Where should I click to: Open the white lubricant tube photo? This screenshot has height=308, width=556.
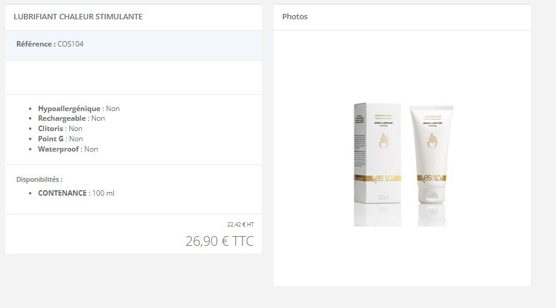click(432, 154)
